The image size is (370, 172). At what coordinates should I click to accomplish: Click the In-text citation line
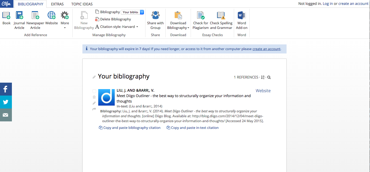[140, 106]
